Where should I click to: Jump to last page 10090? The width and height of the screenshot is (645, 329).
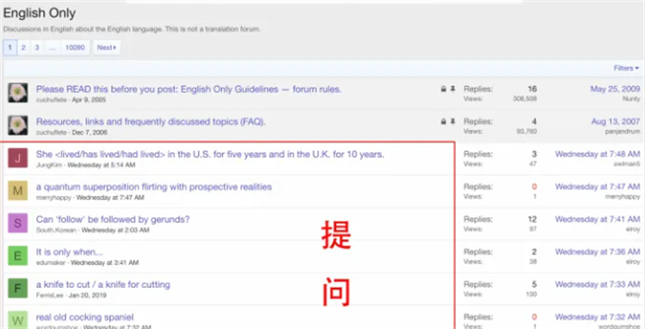click(x=75, y=47)
